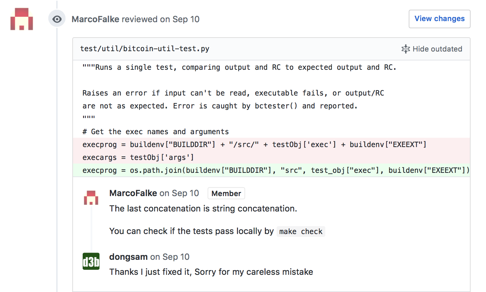
Task: Click dongsam's green d3b avatar
Action: pyautogui.click(x=91, y=261)
